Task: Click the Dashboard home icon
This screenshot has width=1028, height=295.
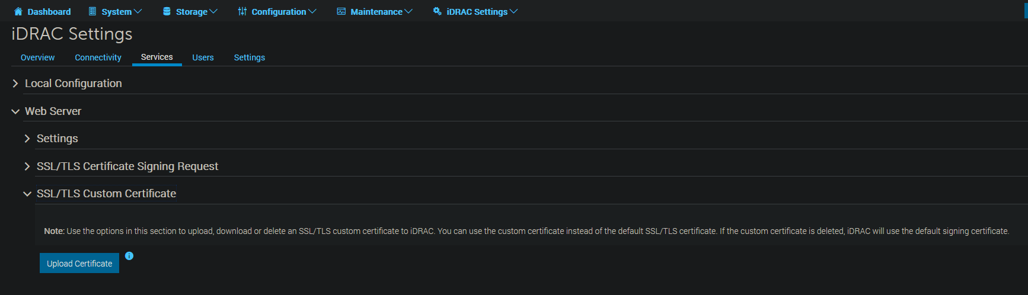Action: click(18, 11)
